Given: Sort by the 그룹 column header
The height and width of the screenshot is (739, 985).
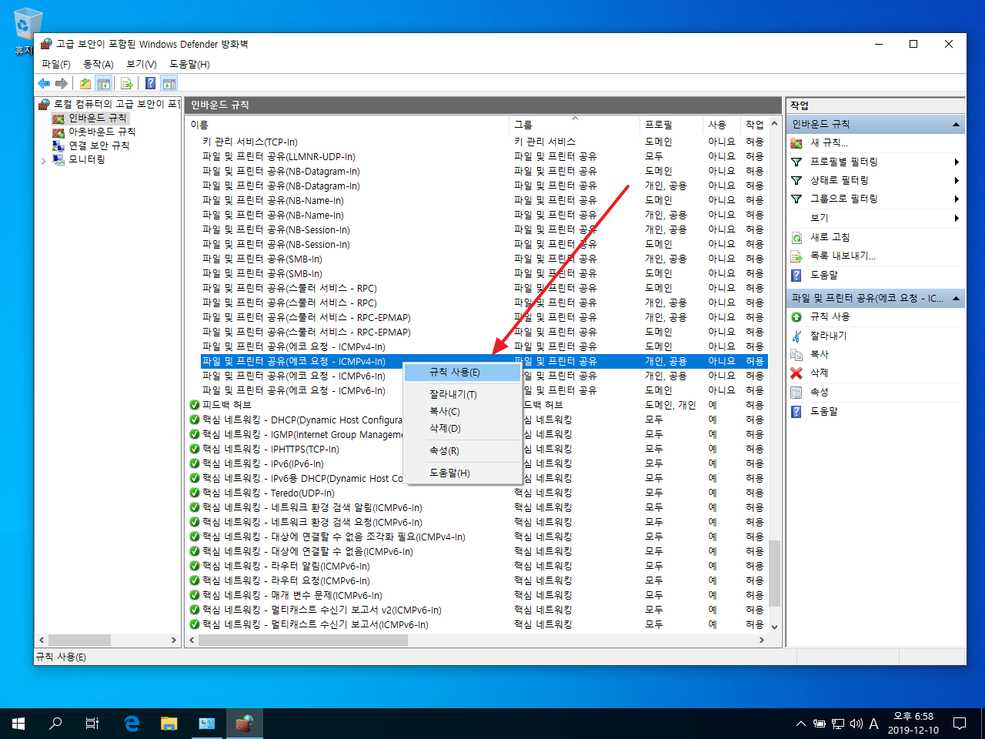Looking at the screenshot, I should pos(574,125).
